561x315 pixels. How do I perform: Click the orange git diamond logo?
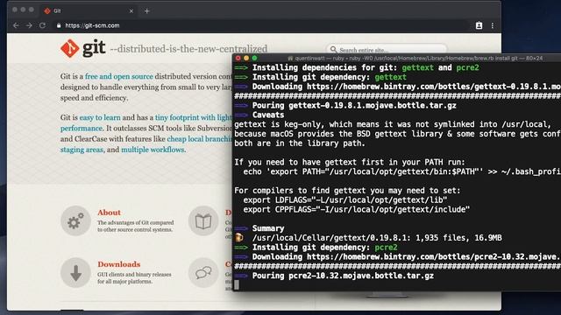pos(69,48)
